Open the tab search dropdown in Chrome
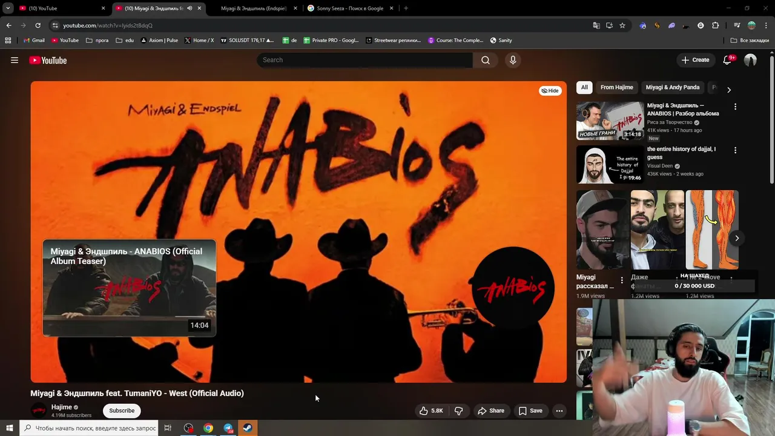 click(x=8, y=8)
